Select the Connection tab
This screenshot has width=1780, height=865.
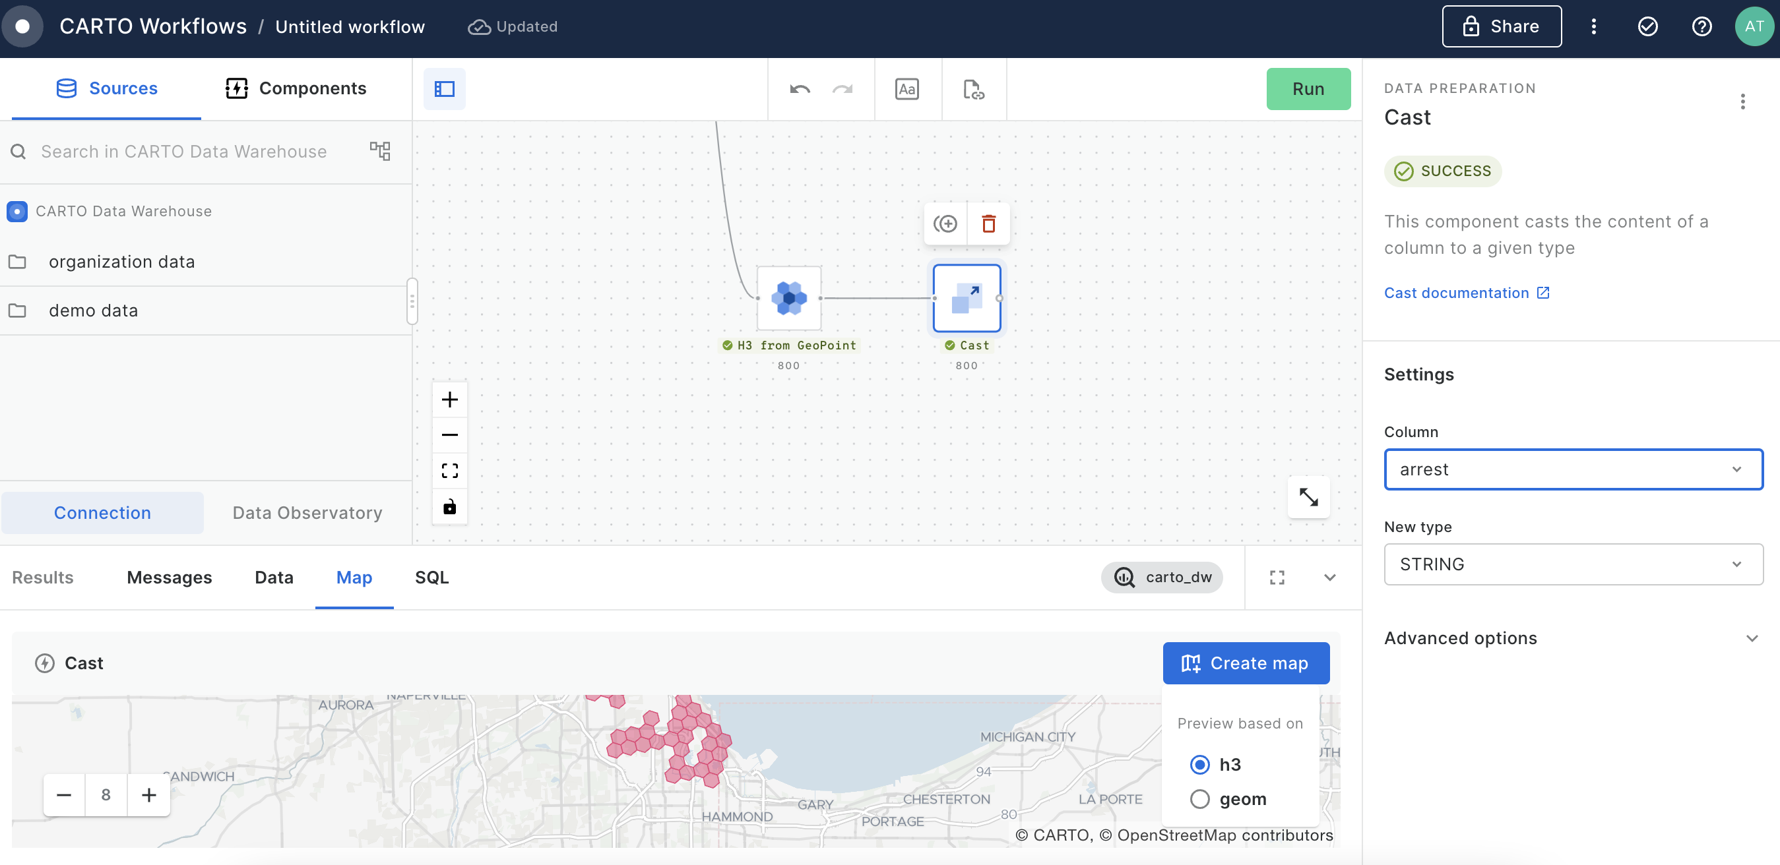click(x=102, y=513)
